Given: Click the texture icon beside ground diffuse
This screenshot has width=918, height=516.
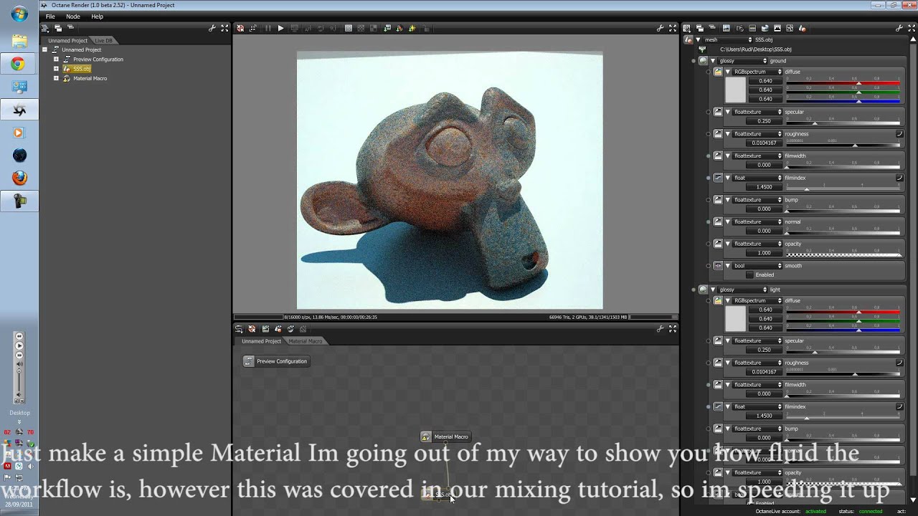Looking at the screenshot, I should point(718,72).
